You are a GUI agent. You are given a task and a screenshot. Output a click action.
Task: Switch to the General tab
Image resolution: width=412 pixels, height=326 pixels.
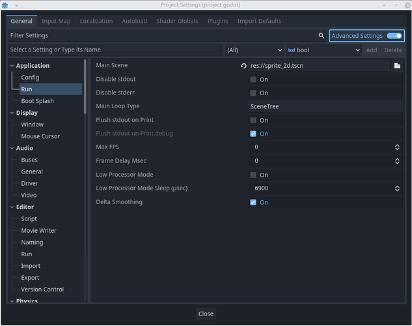click(x=21, y=21)
